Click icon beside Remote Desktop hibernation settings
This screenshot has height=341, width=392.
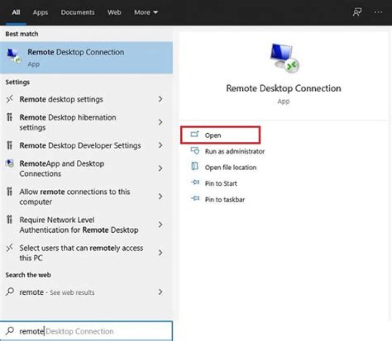9,117
